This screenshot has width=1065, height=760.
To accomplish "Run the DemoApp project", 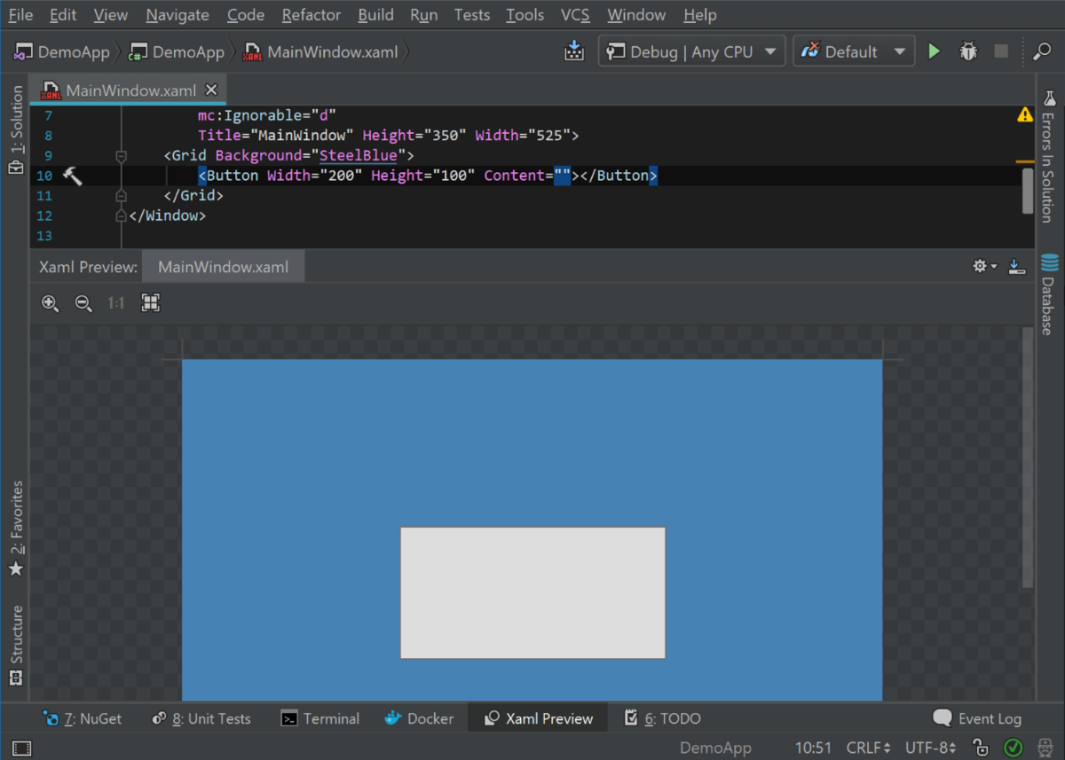I will point(934,51).
